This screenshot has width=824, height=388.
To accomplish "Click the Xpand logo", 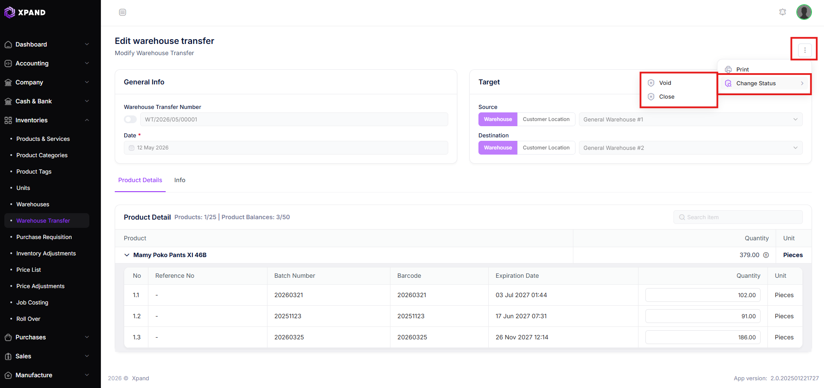I will (25, 12).
